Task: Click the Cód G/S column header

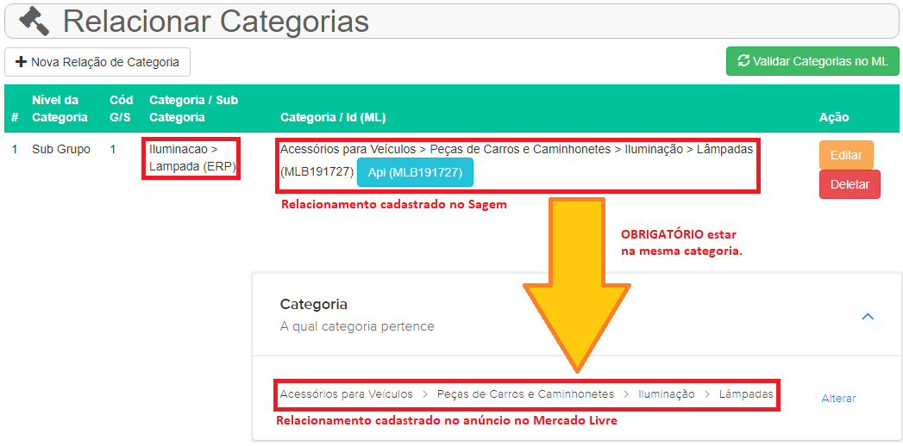Action: click(122, 108)
